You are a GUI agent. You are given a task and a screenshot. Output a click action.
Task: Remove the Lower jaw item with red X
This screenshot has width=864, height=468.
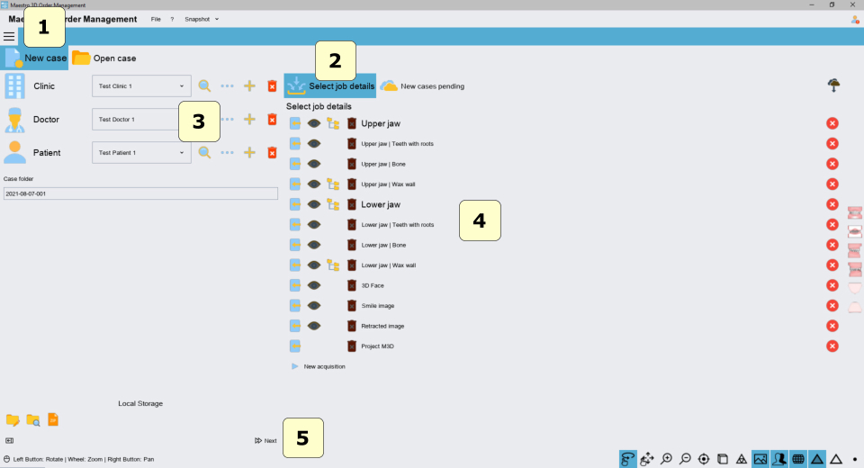[x=832, y=204]
